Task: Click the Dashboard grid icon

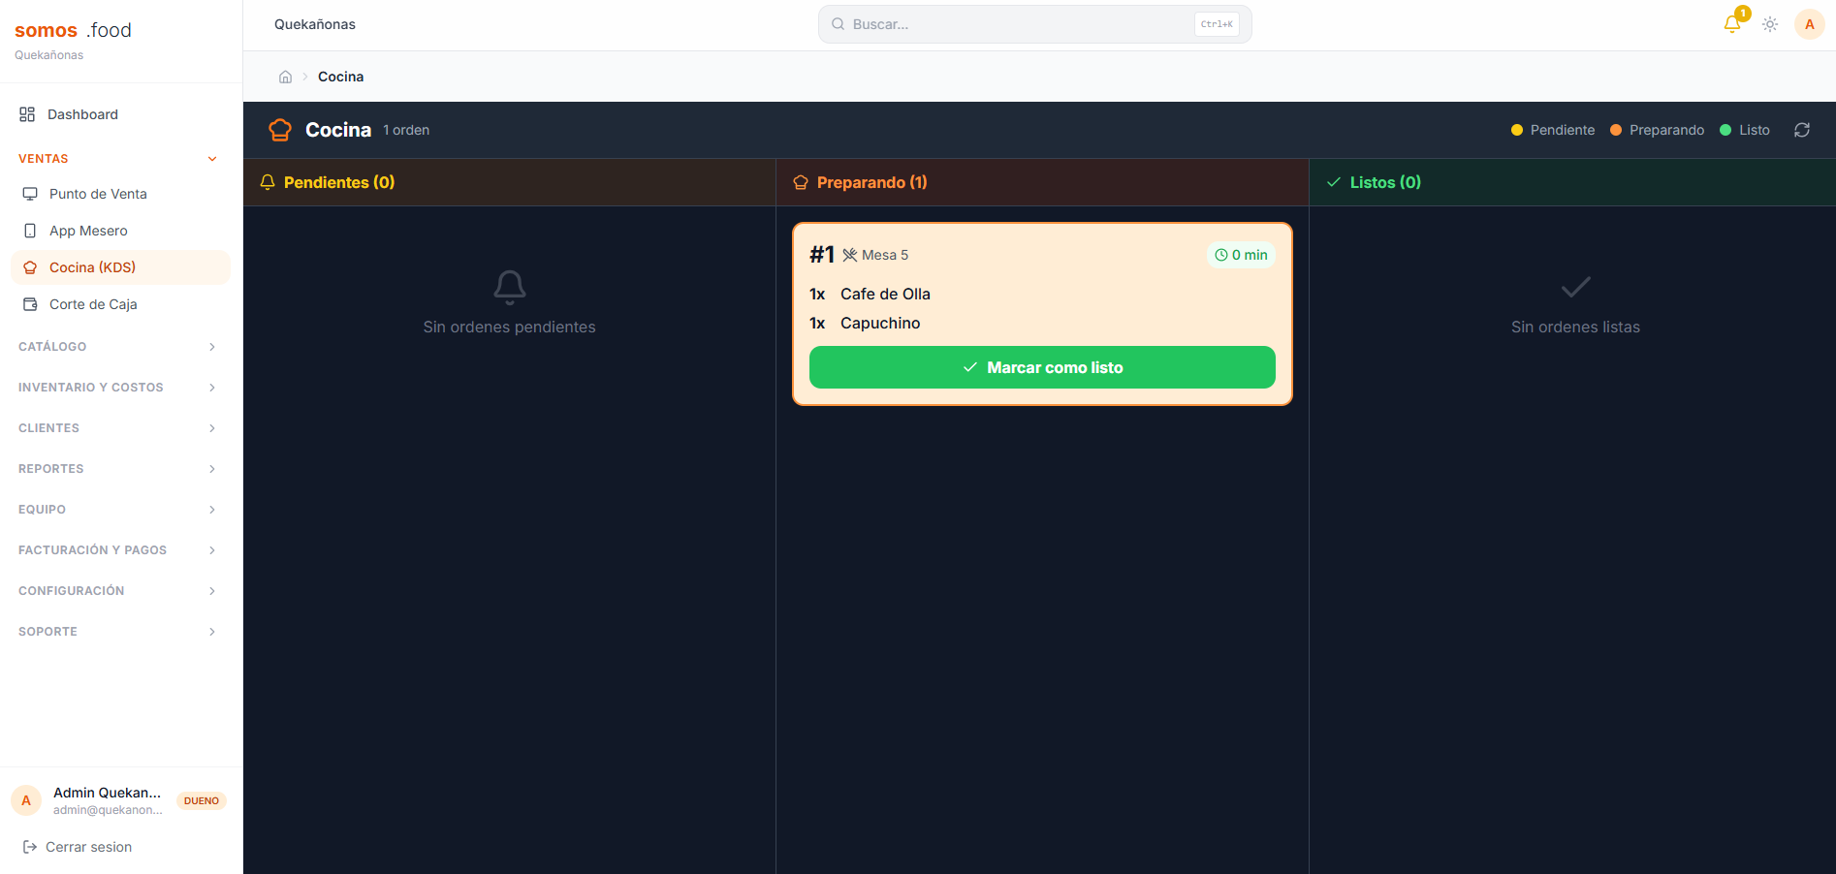Action: pos(27,114)
